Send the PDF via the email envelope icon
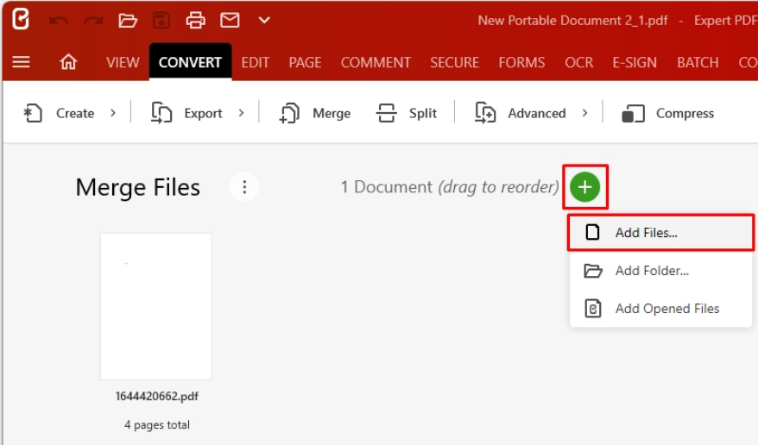 coord(230,20)
